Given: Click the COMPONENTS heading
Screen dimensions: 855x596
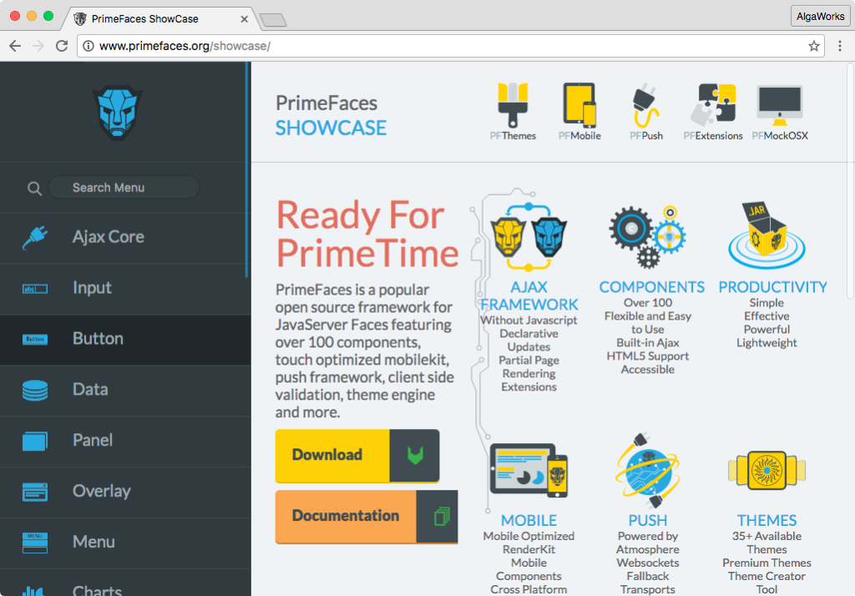Looking at the screenshot, I should pyautogui.click(x=651, y=287).
